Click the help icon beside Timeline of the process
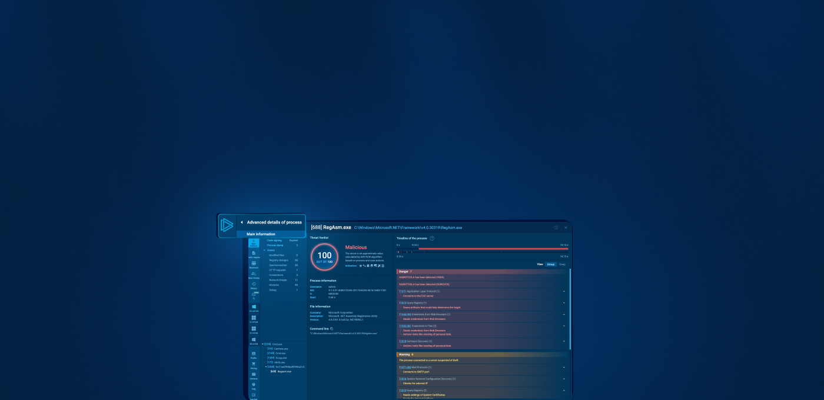This screenshot has width=824, height=400. (x=432, y=238)
